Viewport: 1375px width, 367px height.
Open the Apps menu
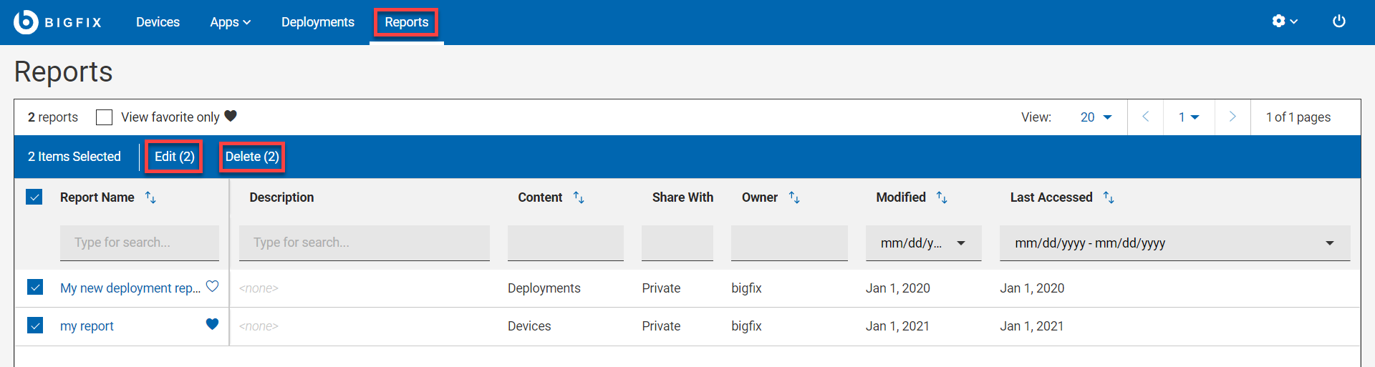[230, 22]
